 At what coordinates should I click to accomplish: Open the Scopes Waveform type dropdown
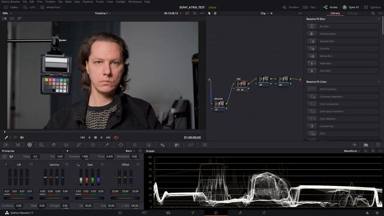pyautogui.click(x=352, y=151)
